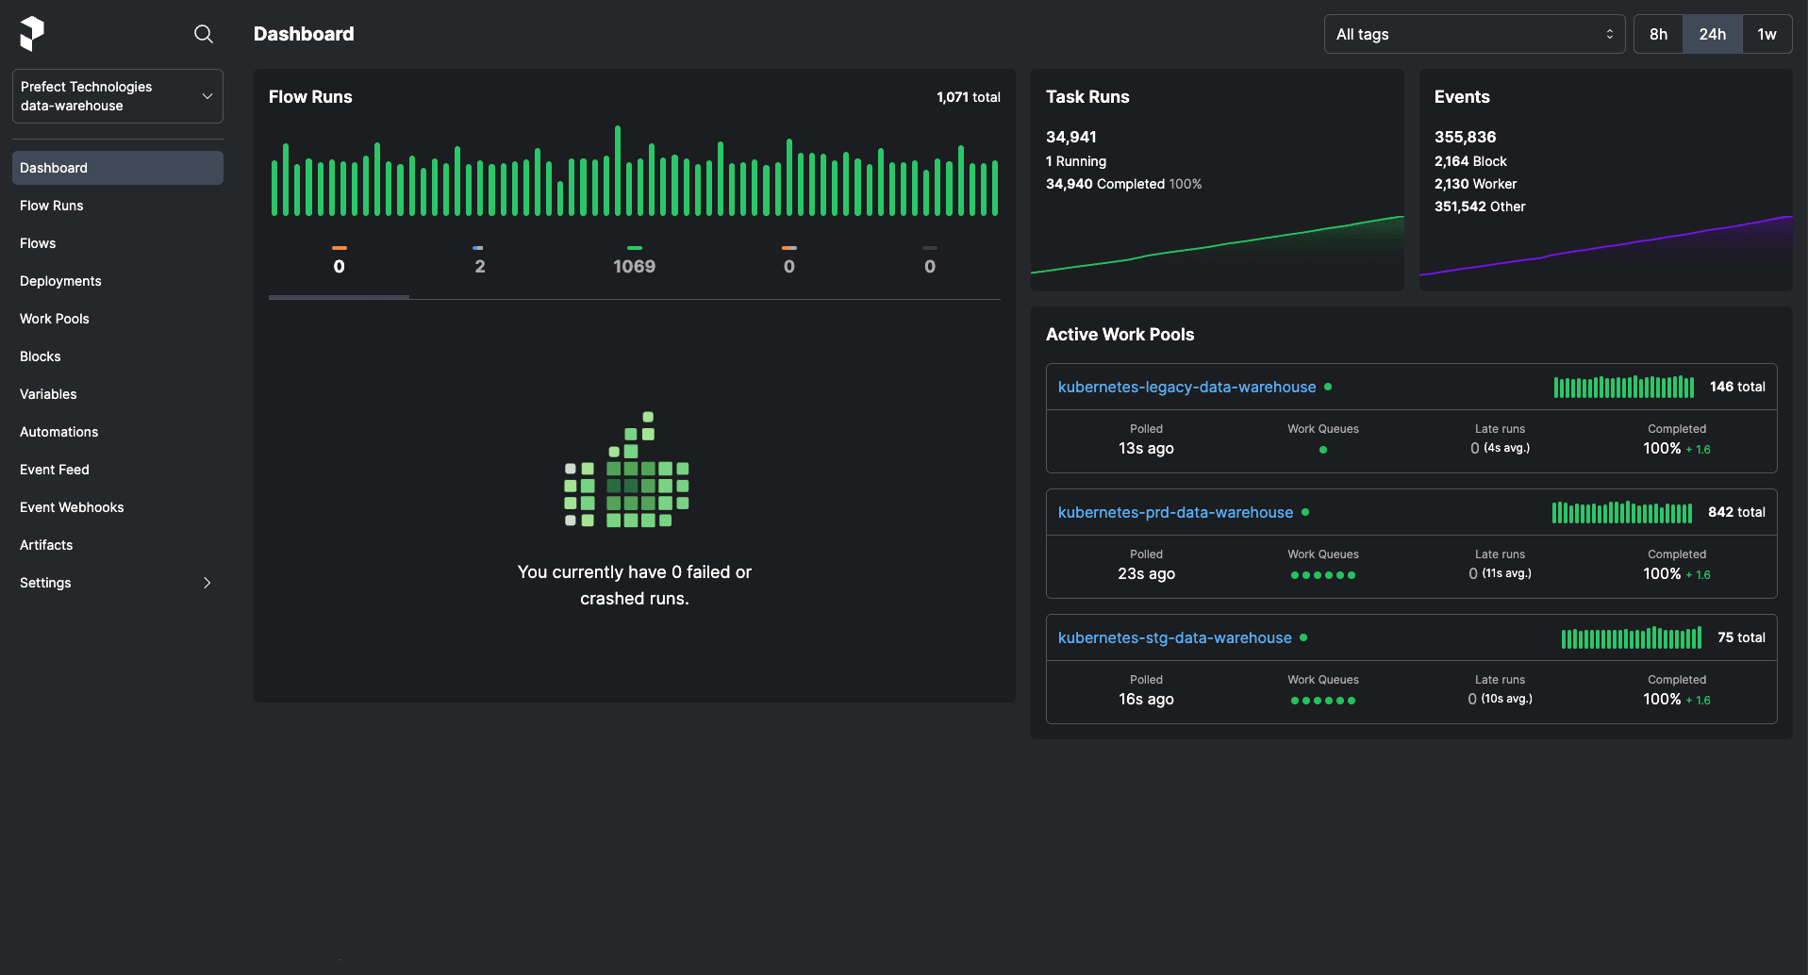Click the Prefect logo icon
Image resolution: width=1808 pixels, height=975 pixels.
[32, 34]
